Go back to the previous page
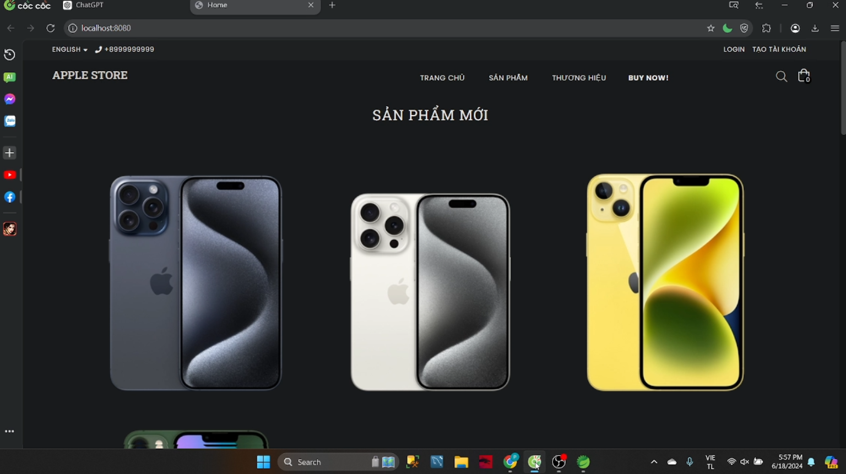 [10, 28]
